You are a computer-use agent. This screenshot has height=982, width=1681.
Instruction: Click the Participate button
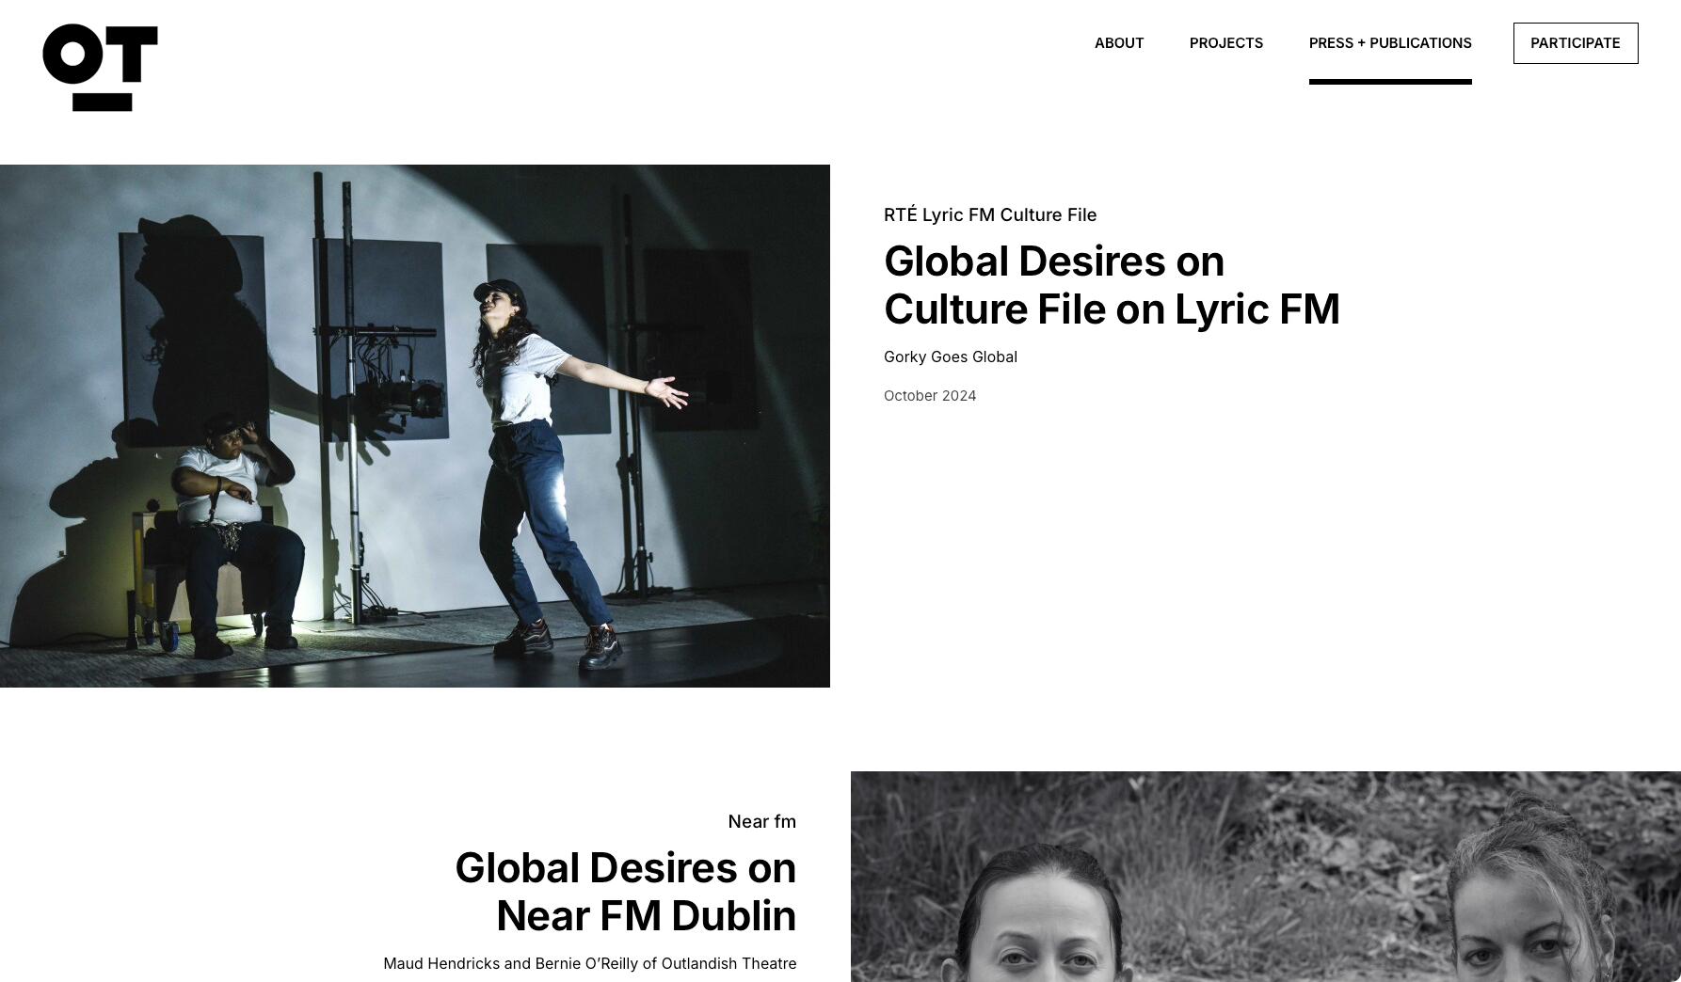click(x=1576, y=43)
